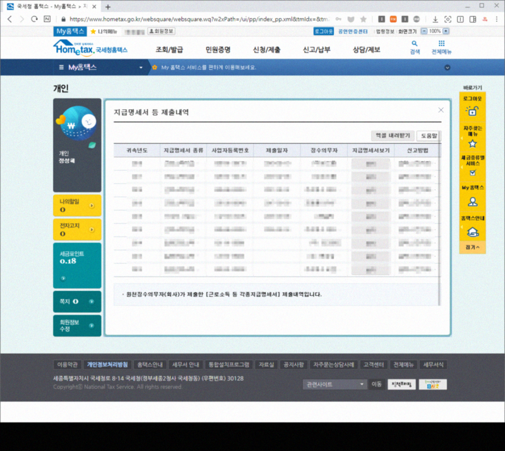Open the browser side panel icon

click(473, 20)
